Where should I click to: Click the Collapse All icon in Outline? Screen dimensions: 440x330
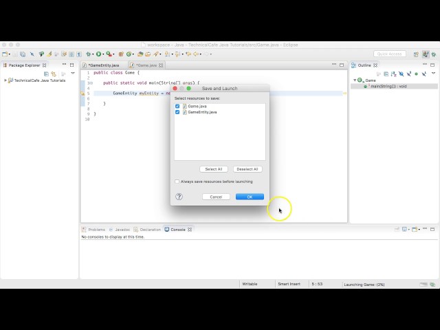pyautogui.click(x=386, y=74)
